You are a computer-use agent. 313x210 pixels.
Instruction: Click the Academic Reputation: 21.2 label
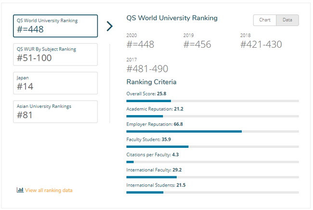[x=155, y=109]
